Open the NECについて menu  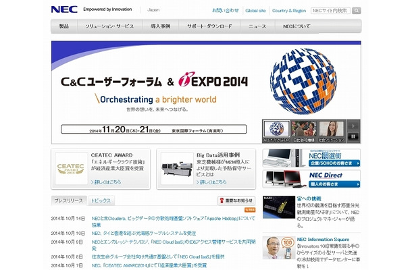coord(297,26)
